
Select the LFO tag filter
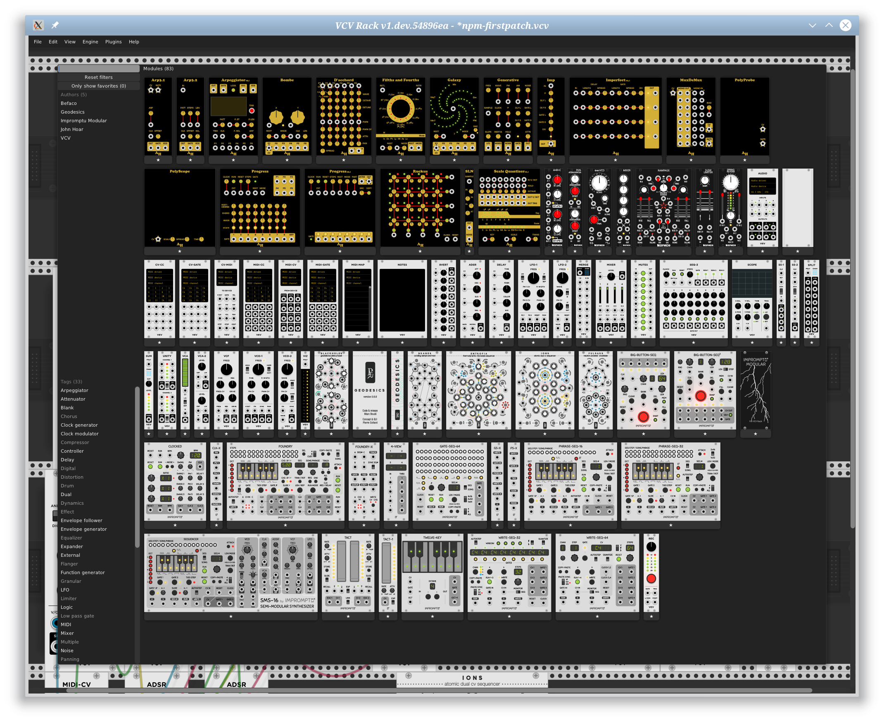(x=65, y=590)
